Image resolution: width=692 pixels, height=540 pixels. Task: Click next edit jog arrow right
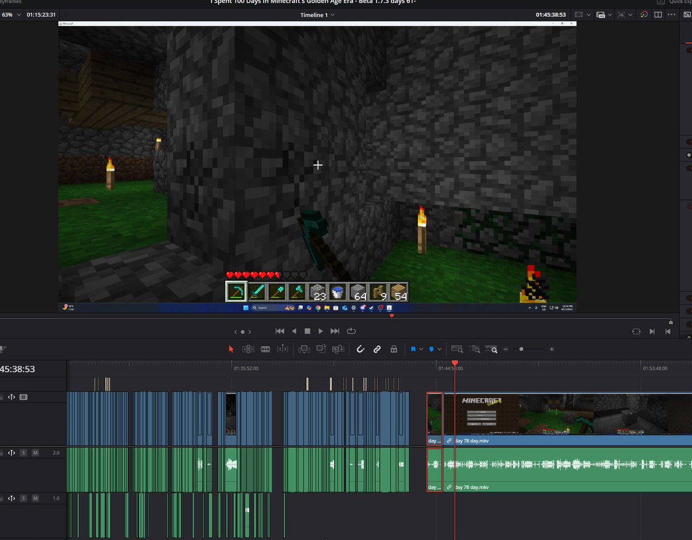click(250, 332)
